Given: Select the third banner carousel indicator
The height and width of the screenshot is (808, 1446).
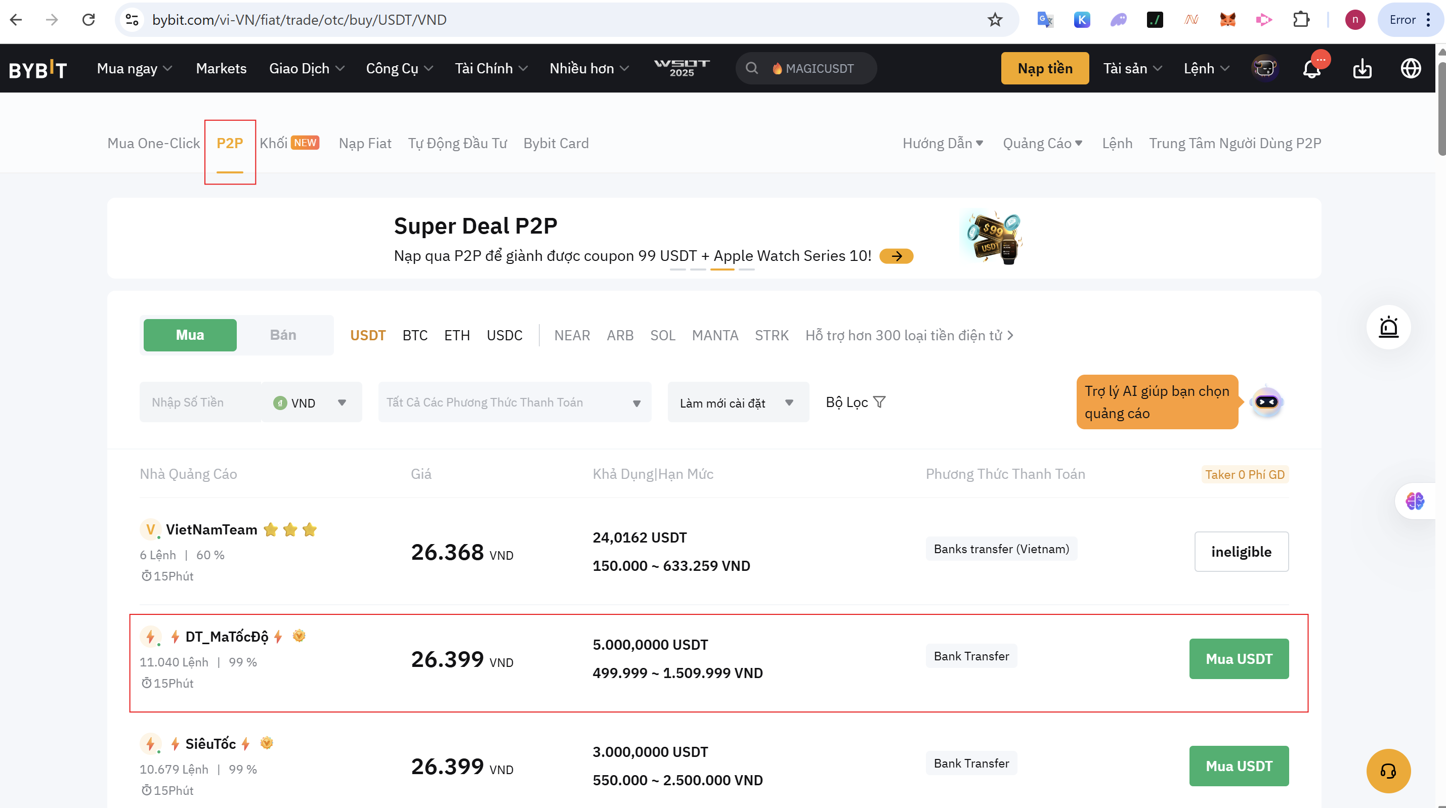Looking at the screenshot, I should coord(722,270).
